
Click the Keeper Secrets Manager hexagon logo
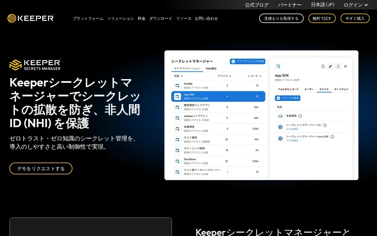[x=16, y=65]
